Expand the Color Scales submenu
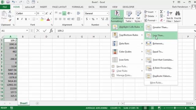 click(127, 52)
